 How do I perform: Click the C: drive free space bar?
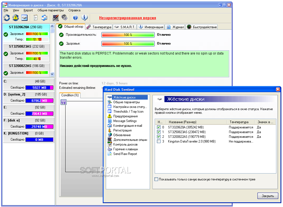tap(39, 87)
